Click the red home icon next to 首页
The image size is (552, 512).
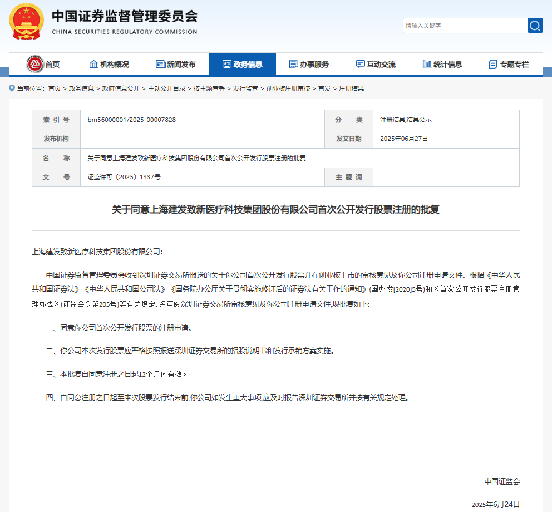tap(34, 64)
